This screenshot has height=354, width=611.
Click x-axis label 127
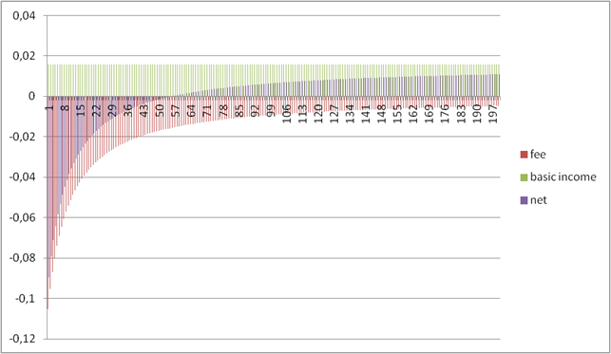(x=334, y=113)
